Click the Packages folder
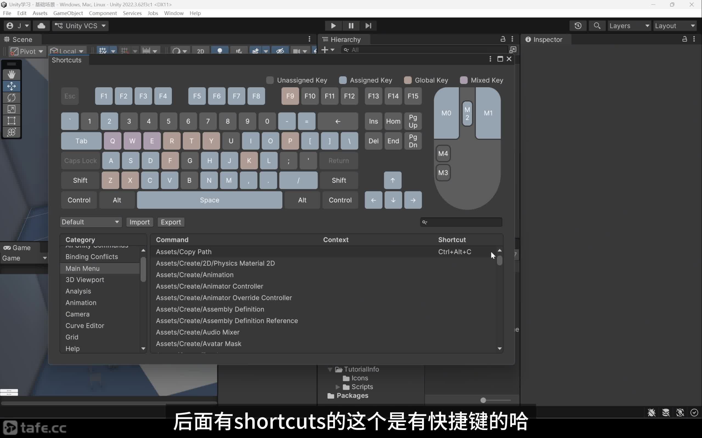Image resolution: width=702 pixels, height=438 pixels. coord(348,396)
